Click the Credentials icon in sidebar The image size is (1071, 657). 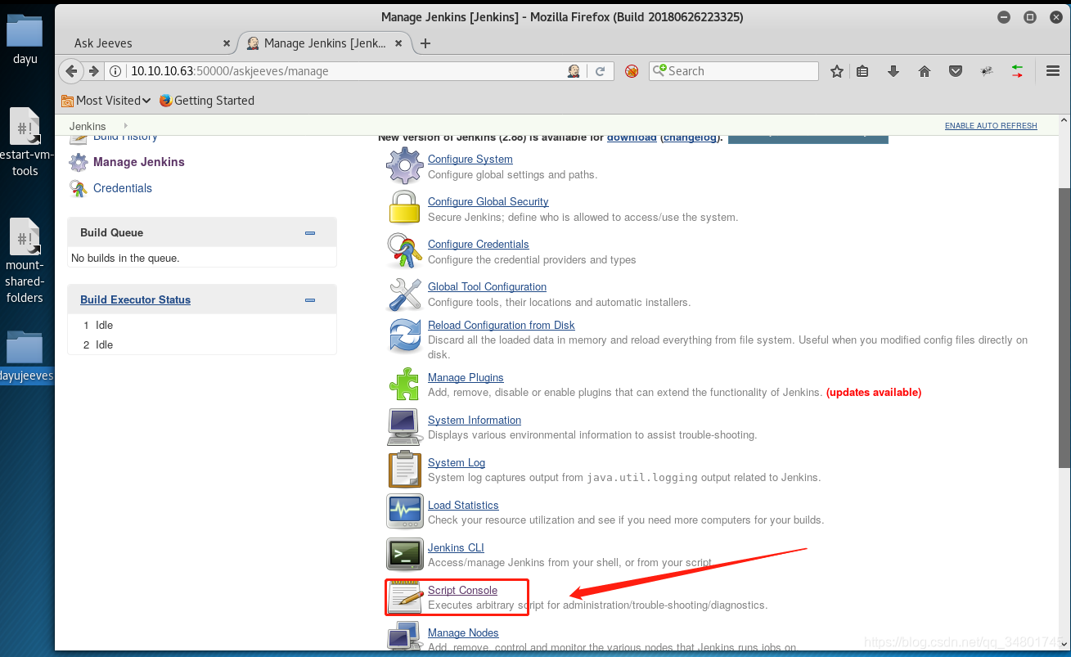click(79, 188)
